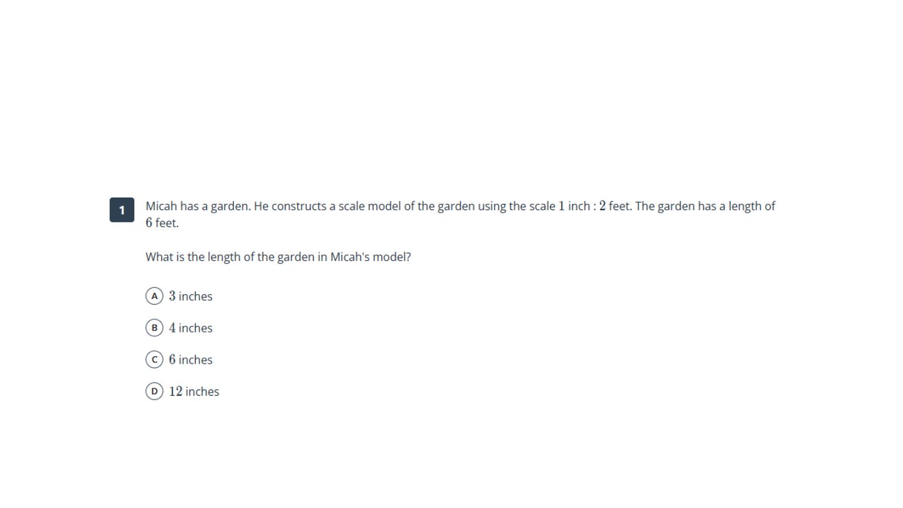
Task: Select answer choice B radio circle
Action: pos(154,328)
